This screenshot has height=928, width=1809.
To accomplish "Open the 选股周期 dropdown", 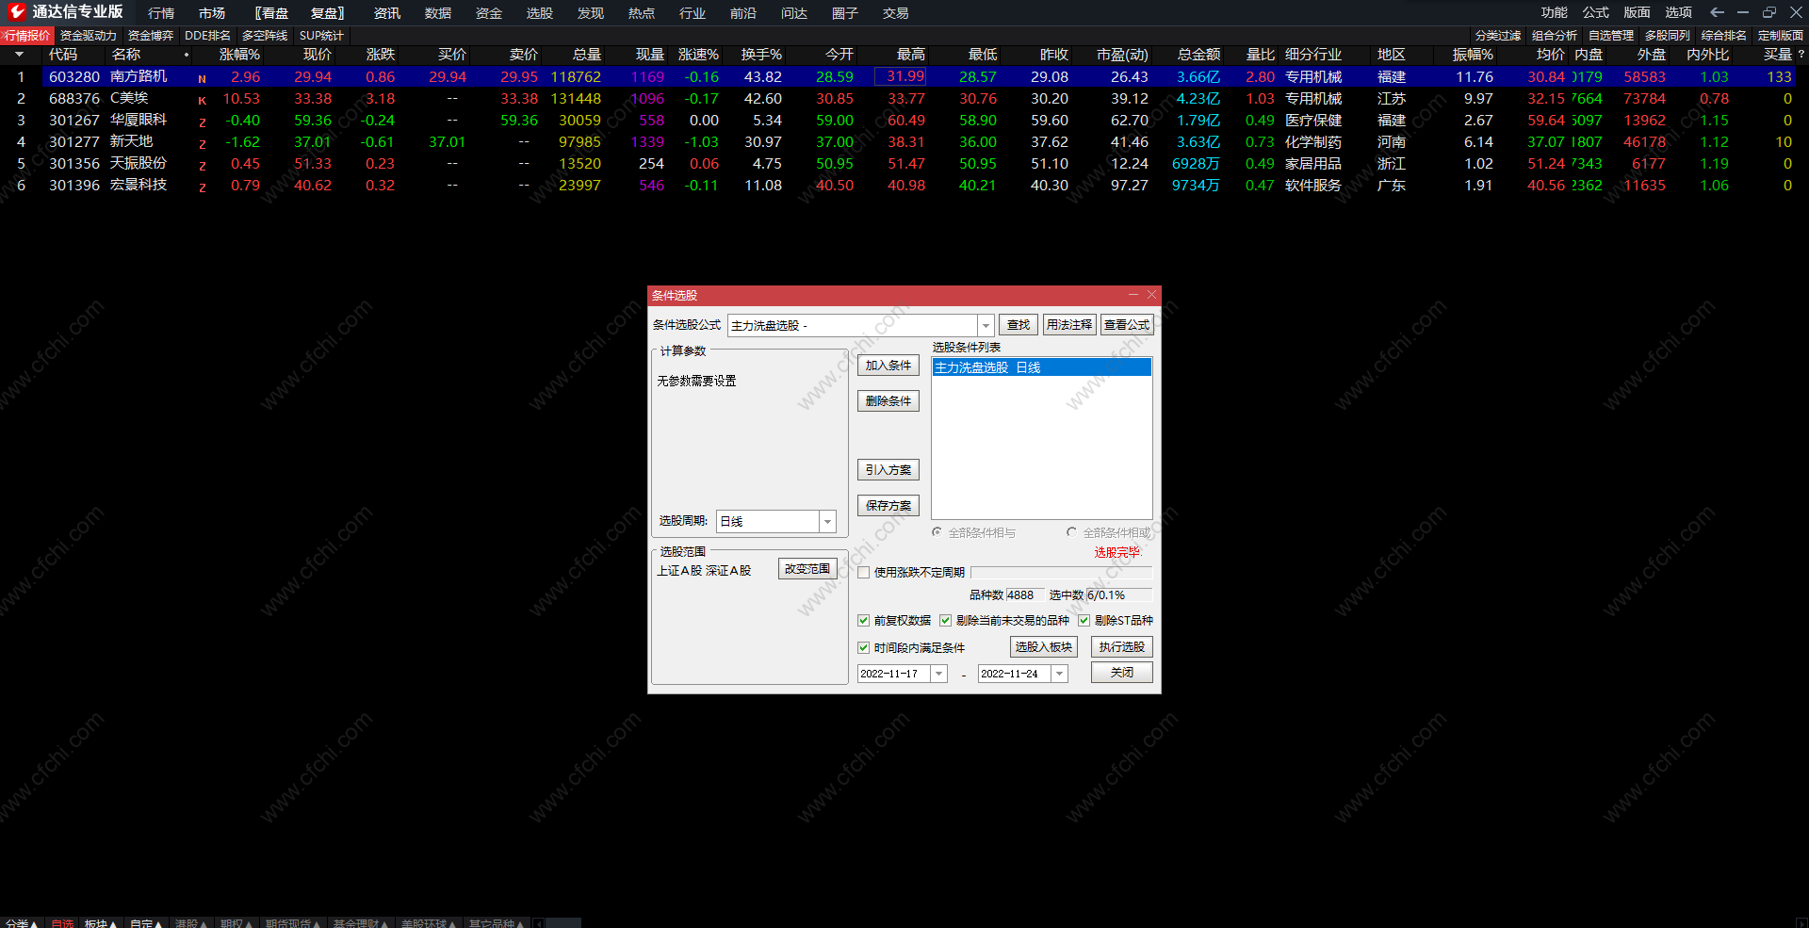I will (827, 521).
